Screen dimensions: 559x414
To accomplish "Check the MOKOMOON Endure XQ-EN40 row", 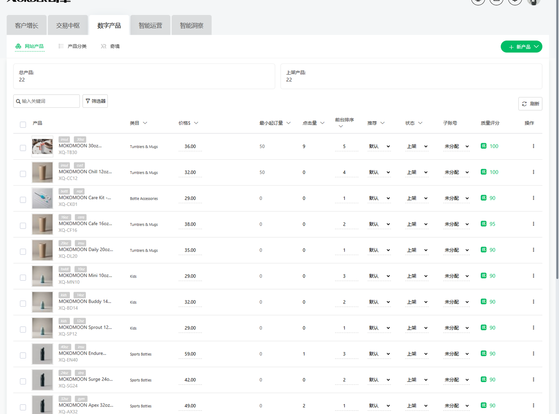I will click(23, 355).
